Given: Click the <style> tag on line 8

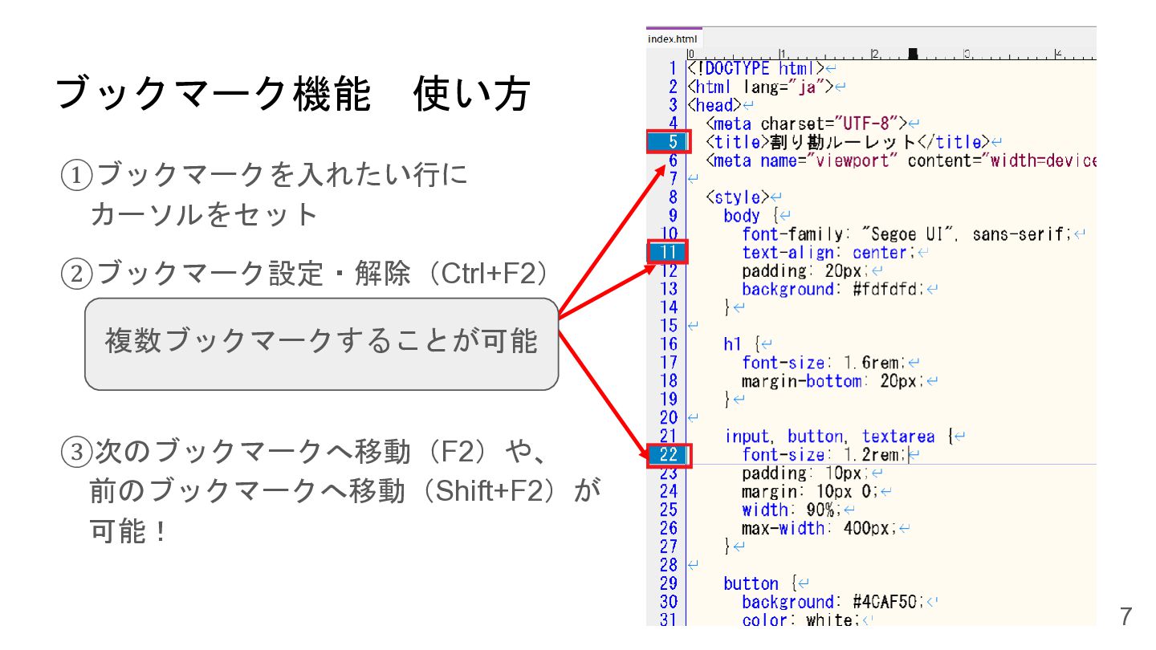Looking at the screenshot, I should click(743, 197).
